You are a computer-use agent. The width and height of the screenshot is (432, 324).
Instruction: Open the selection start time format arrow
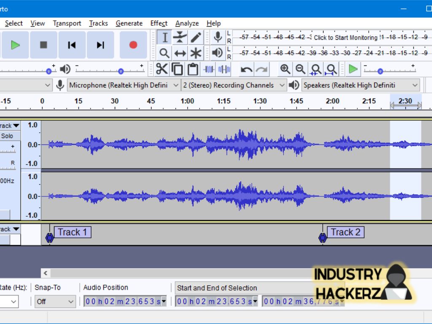[255, 301]
